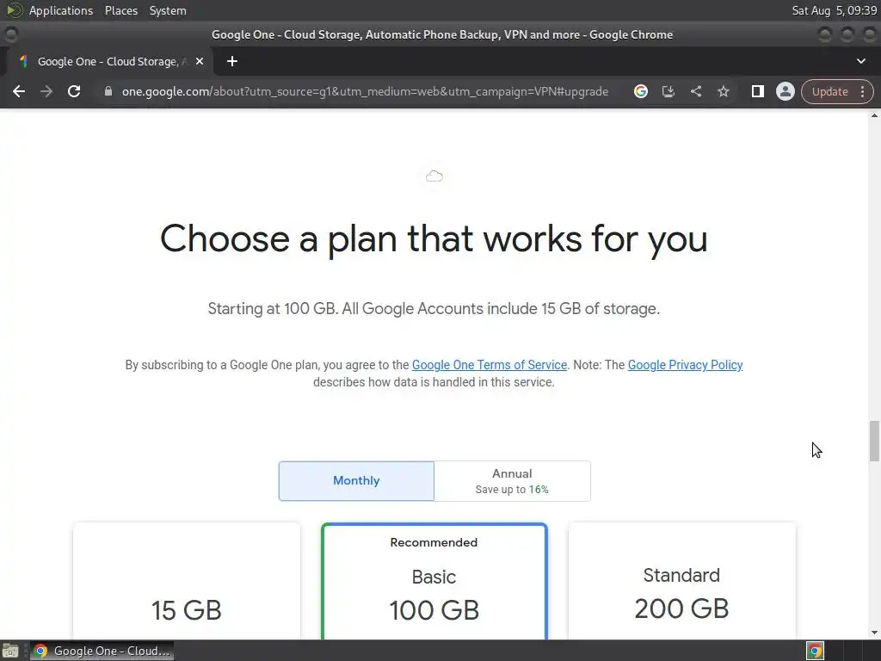Image resolution: width=881 pixels, height=661 pixels.
Task: Click the Update button in Chrome toolbar
Action: (829, 91)
